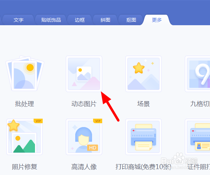This screenshot has width=210, height=175.
Task: Switch to the 抠图 tab
Action: (131, 20)
